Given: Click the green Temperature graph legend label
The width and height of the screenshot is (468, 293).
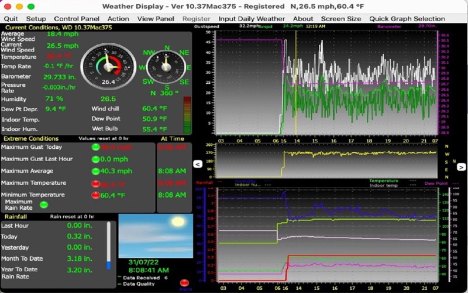Looking at the screenshot, I should click(x=384, y=181).
